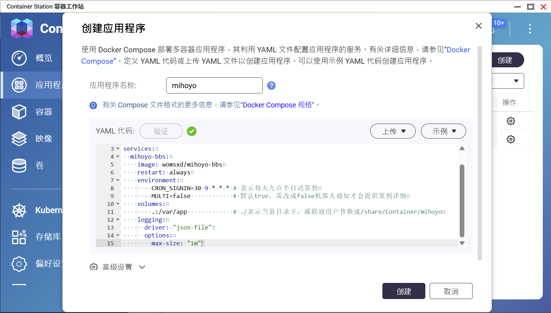Click the info icon before Compose format note
This screenshot has height=313, width=551.
click(x=93, y=105)
